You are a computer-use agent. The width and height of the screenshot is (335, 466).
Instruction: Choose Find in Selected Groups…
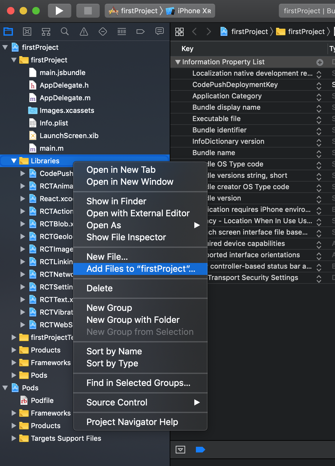tap(140, 383)
